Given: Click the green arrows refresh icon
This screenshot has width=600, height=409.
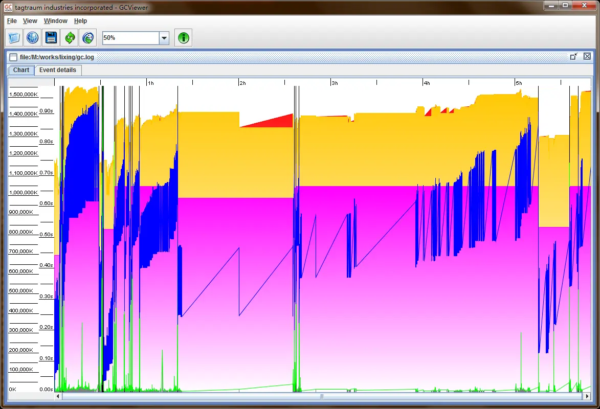Looking at the screenshot, I should tap(70, 38).
